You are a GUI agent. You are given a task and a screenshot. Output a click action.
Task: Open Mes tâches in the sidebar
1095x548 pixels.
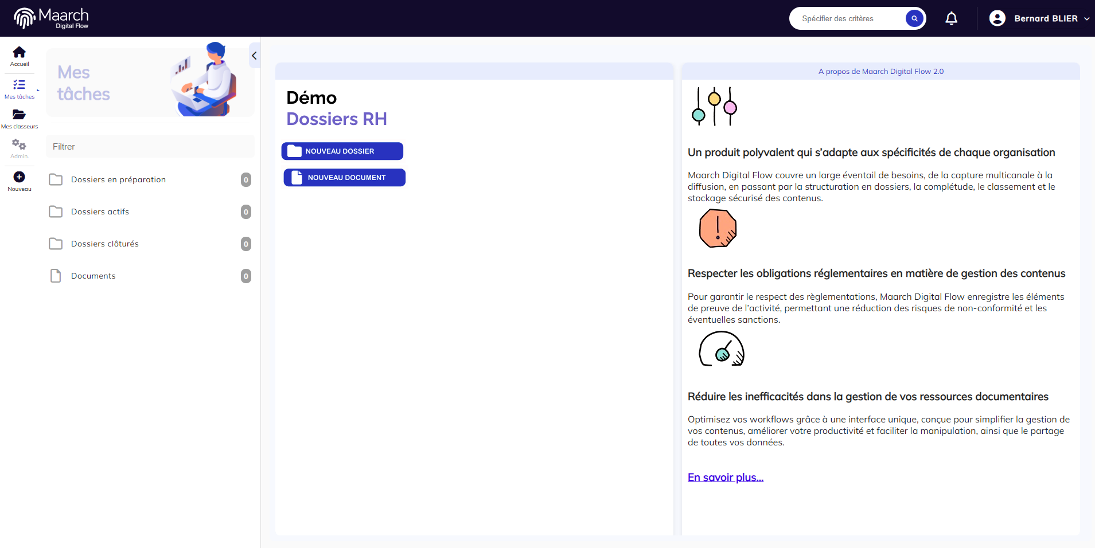(19, 85)
